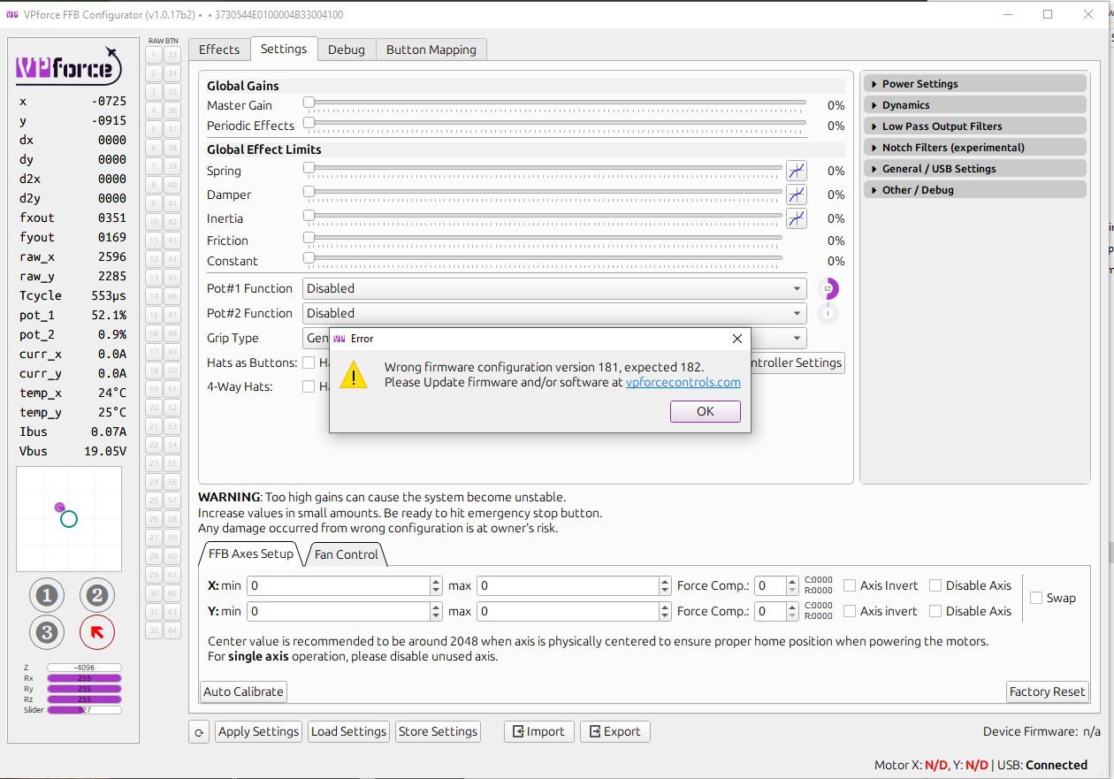Open the Pot#2 Function dropdown
The width and height of the screenshot is (1114, 779).
tap(554, 313)
